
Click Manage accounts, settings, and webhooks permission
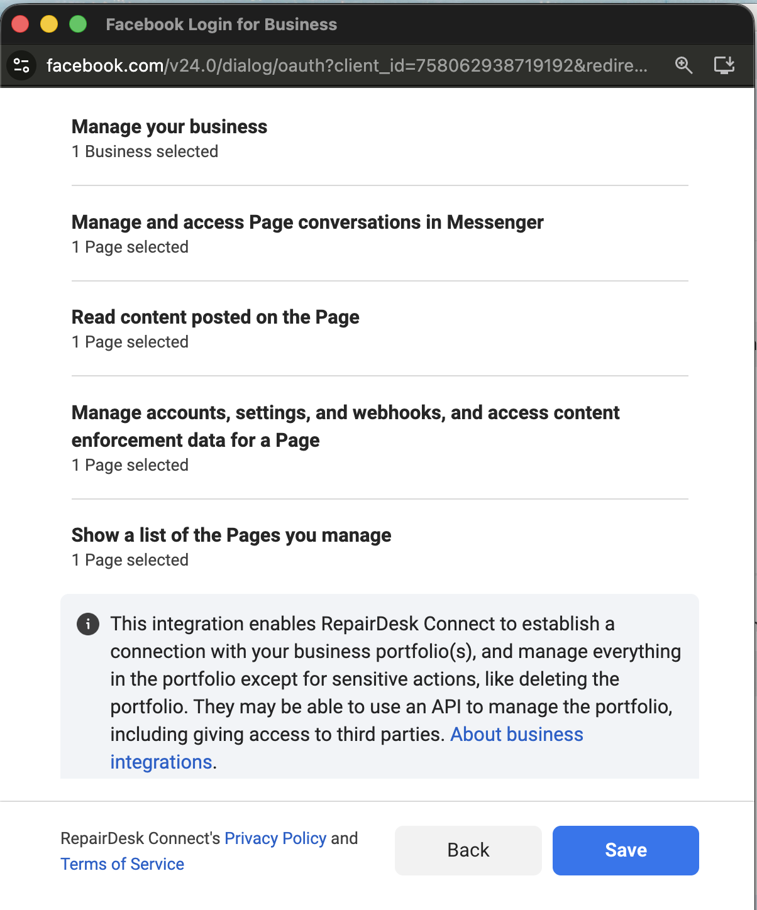click(x=380, y=438)
